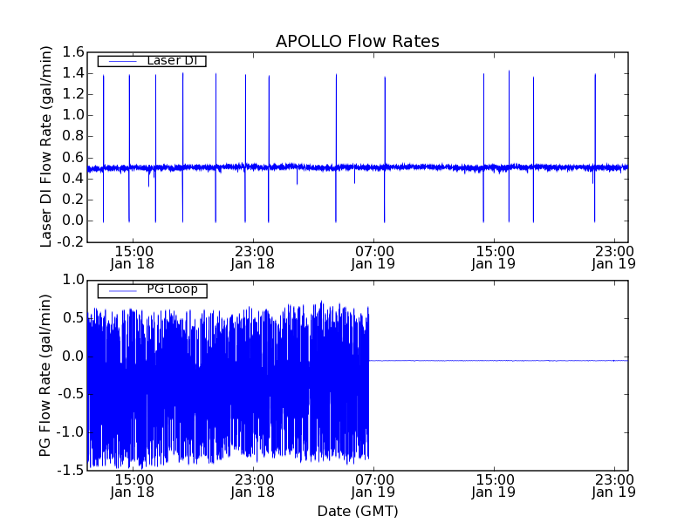Screen dimensions: 698x523
Task: Click the top plot's 15:00 Jan 18 tick label
Action: pos(133,257)
